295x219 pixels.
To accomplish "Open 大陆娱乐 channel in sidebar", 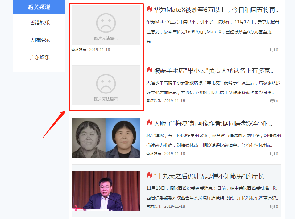I will (40, 40).
